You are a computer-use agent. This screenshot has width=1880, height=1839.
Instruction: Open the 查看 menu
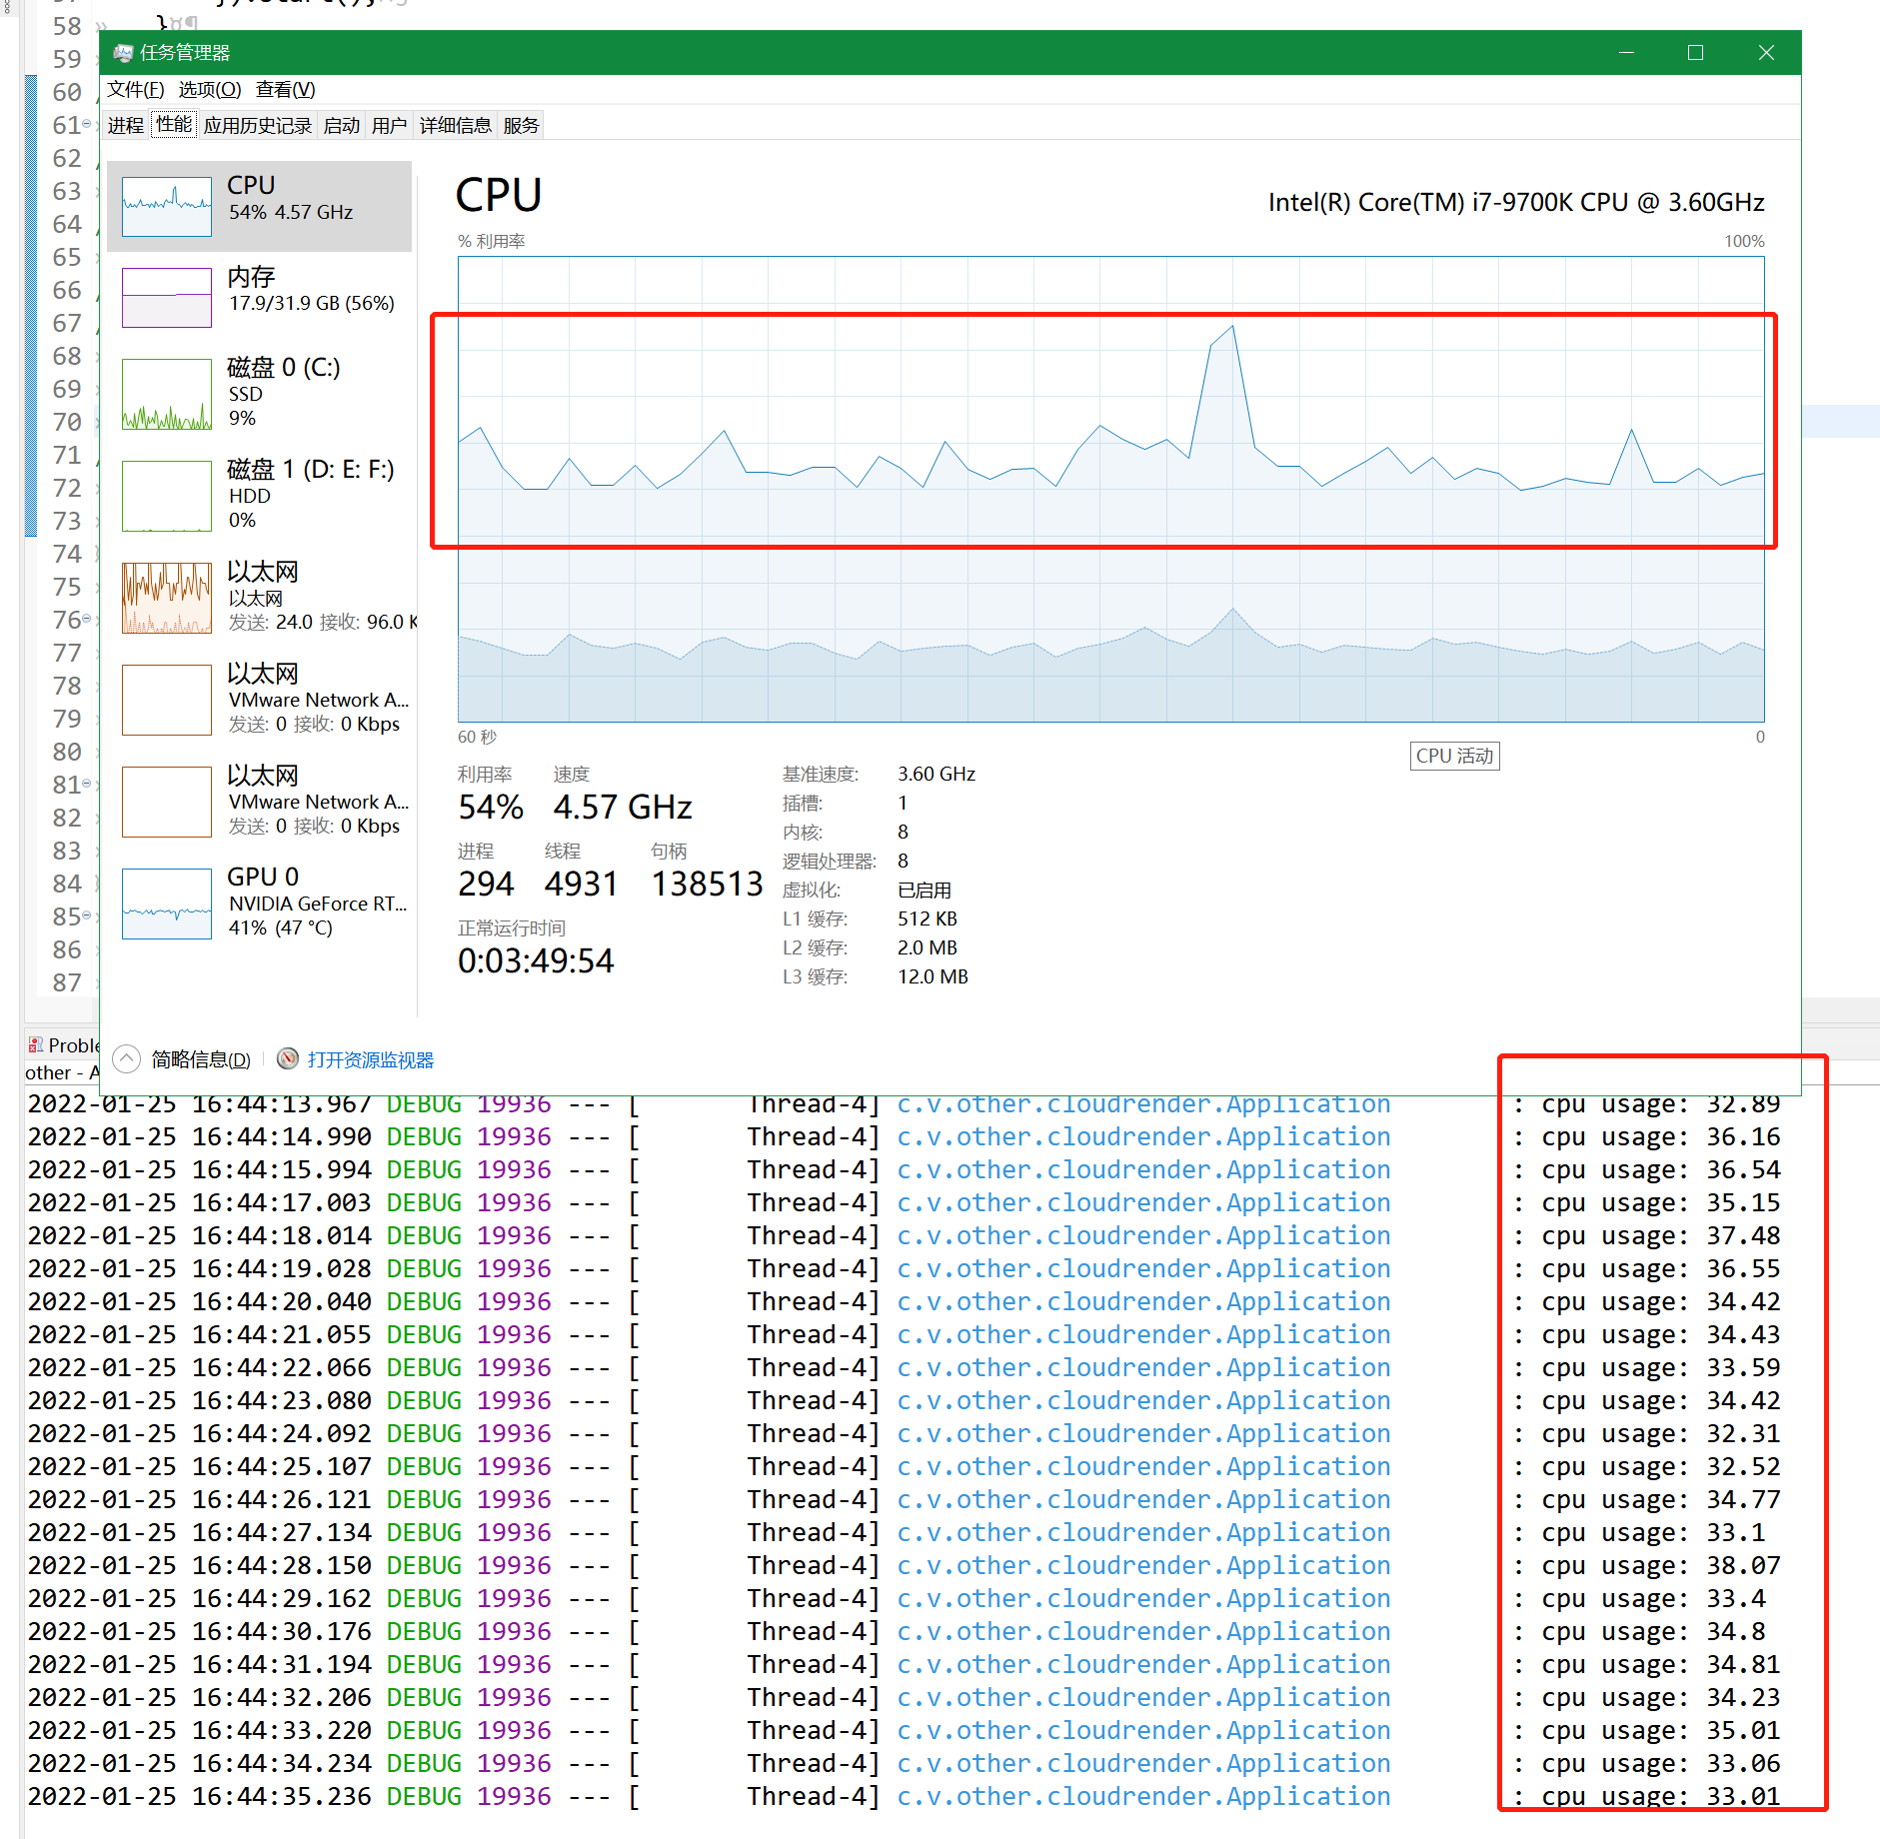(284, 89)
